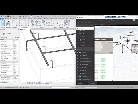The image size is (138, 104).
Task: Click the Print icon in Revit quick access toolbar
Action: [x=20, y=16]
